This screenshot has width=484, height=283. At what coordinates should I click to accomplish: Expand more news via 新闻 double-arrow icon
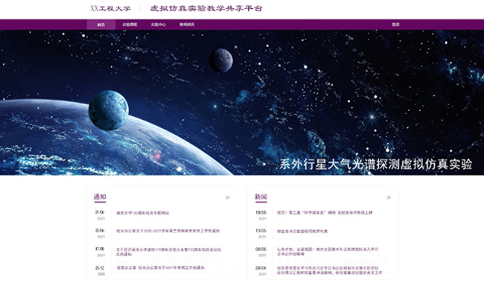coord(389,197)
